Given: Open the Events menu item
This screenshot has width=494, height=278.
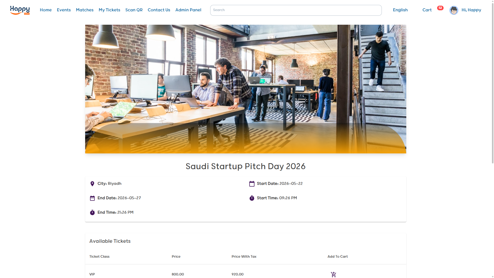Looking at the screenshot, I should click(x=64, y=10).
